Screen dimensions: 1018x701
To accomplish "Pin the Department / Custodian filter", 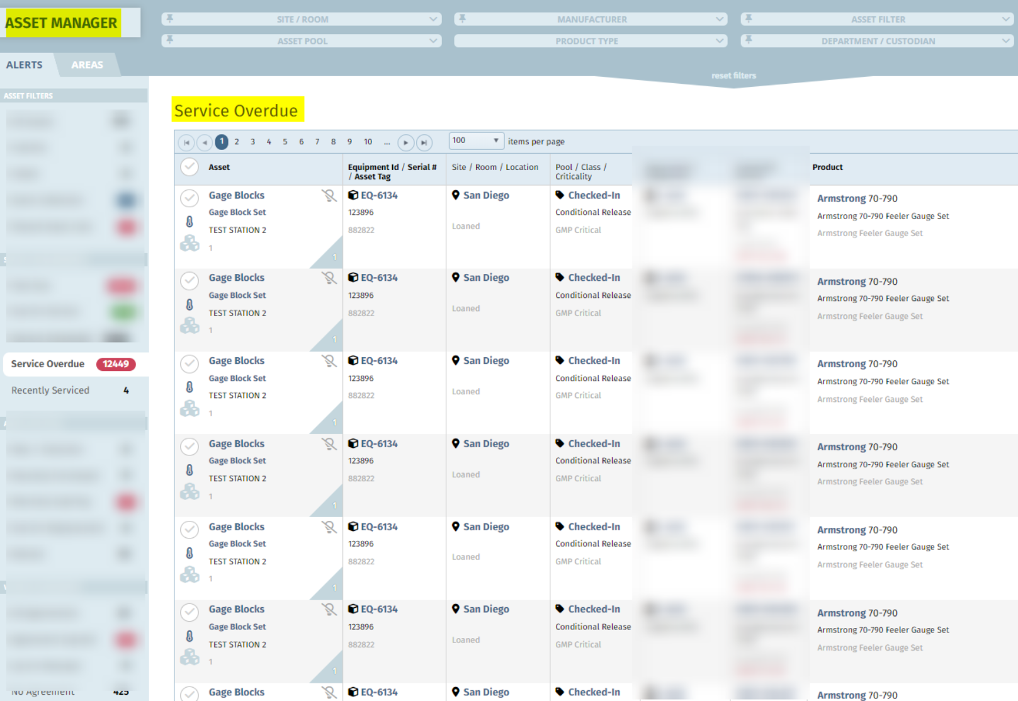I will click(749, 40).
